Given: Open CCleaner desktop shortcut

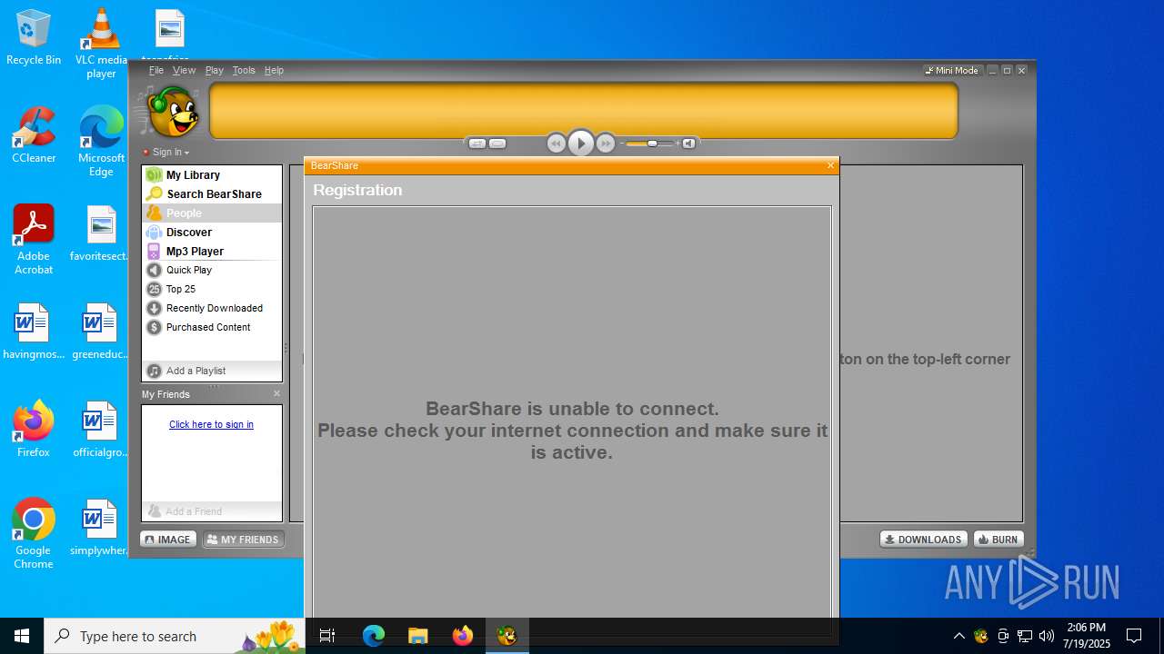Looking at the screenshot, I should click(34, 134).
